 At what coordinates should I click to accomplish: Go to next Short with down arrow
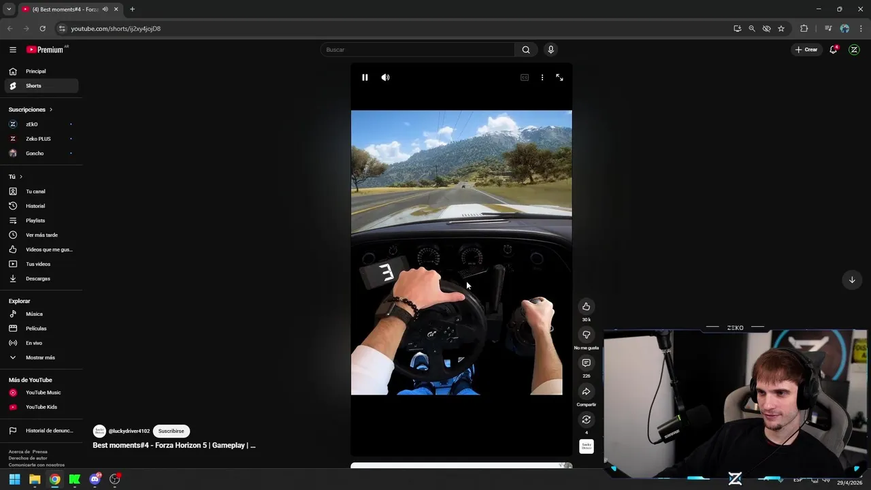point(852,280)
